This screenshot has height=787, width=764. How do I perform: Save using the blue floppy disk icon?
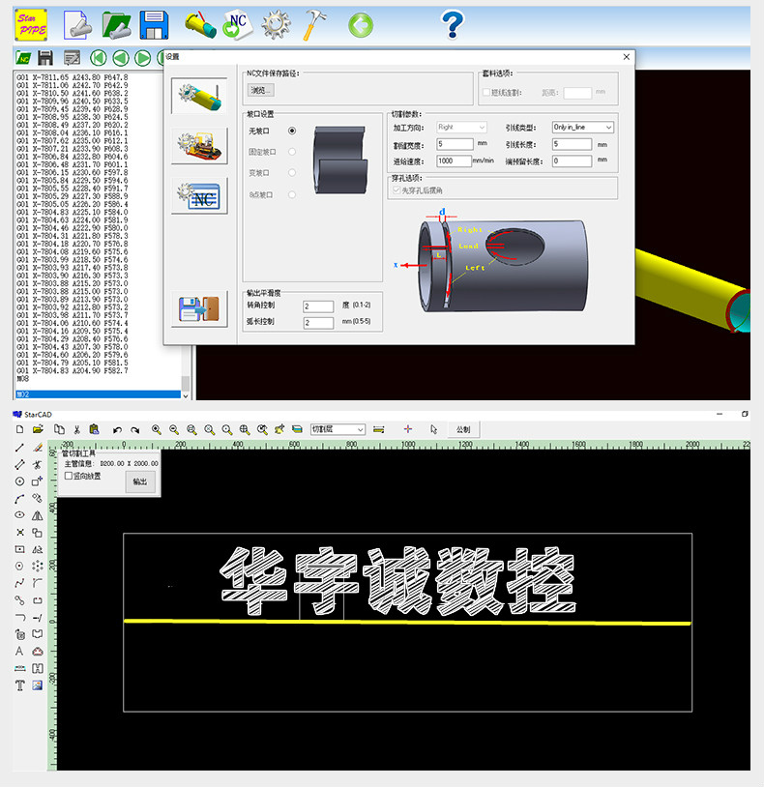pos(155,25)
